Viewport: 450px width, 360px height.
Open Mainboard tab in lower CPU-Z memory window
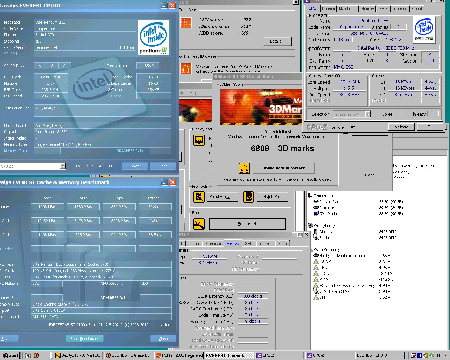tap(213, 244)
